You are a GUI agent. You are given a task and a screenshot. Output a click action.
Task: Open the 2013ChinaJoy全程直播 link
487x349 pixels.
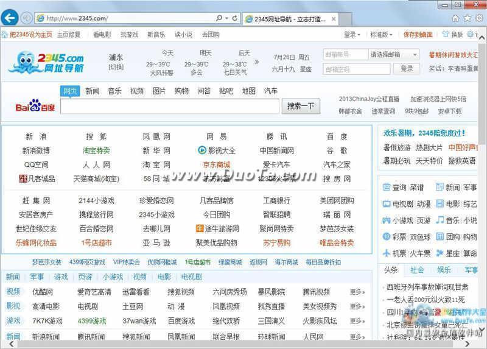click(369, 99)
